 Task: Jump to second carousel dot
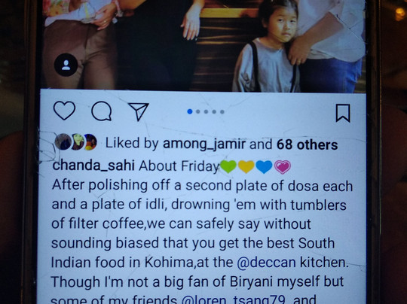[x=198, y=111]
